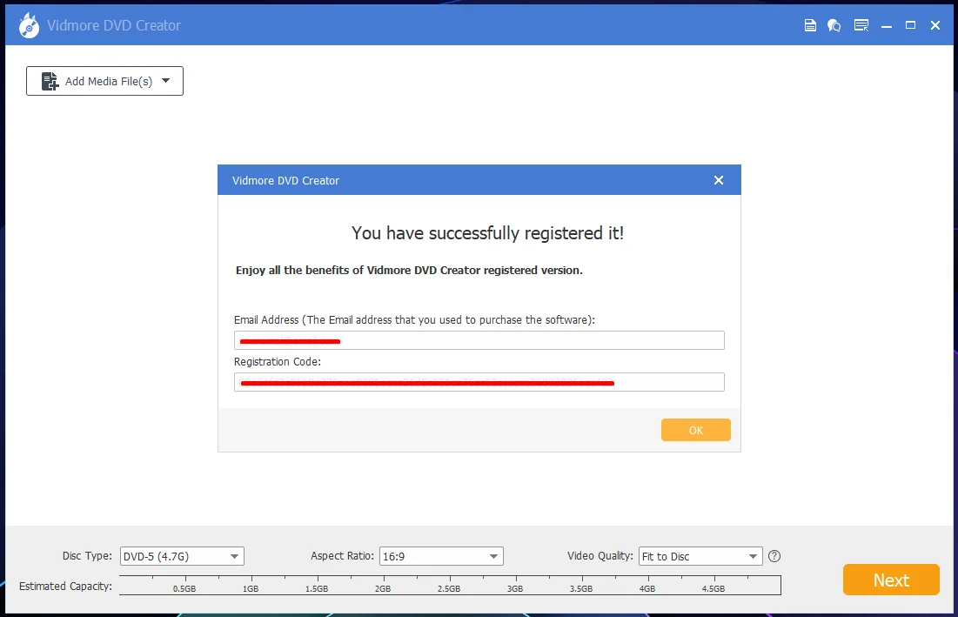Click the Vidmore flame disc logo
The width and height of the screenshot is (958, 617).
click(29, 25)
